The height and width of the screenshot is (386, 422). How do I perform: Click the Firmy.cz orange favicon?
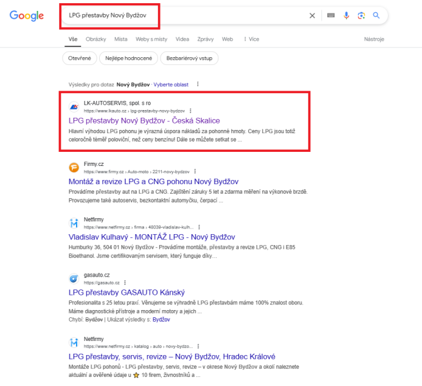tap(73, 167)
